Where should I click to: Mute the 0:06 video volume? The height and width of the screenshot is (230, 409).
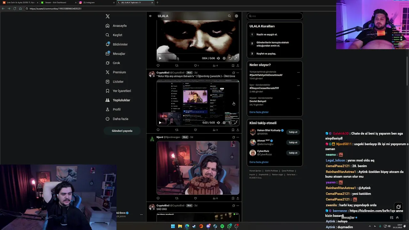point(218,58)
